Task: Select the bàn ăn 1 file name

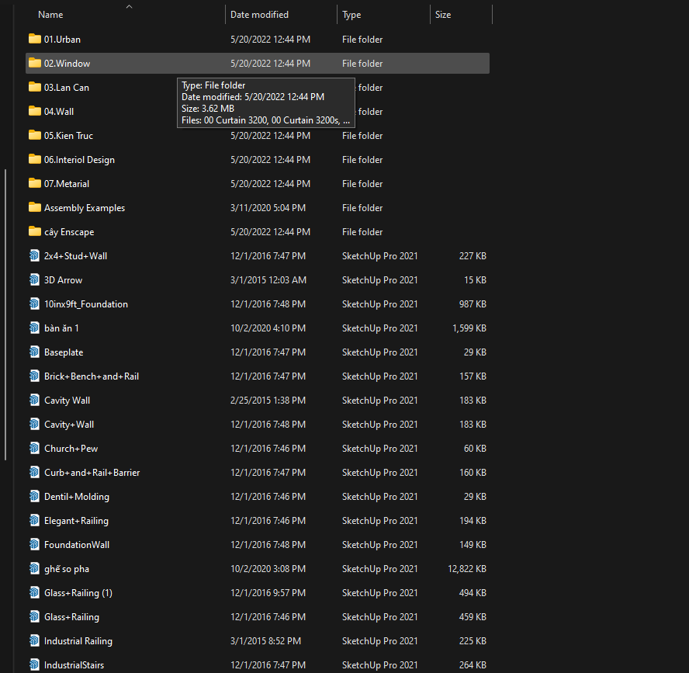Action: [x=61, y=328]
